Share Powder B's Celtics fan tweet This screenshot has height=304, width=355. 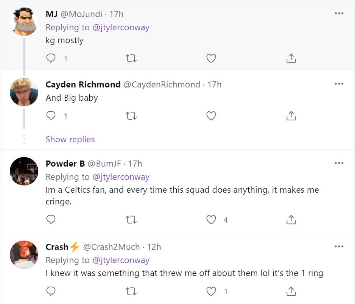point(291,220)
